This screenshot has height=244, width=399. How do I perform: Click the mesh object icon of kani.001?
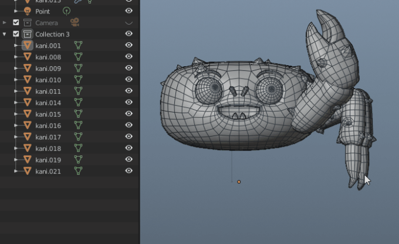pos(28,45)
